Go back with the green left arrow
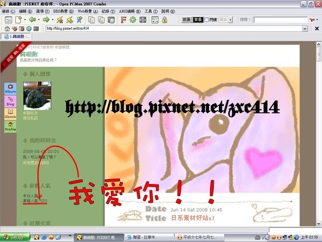Viewport: 322px width, 242px height. click(x=32, y=20)
